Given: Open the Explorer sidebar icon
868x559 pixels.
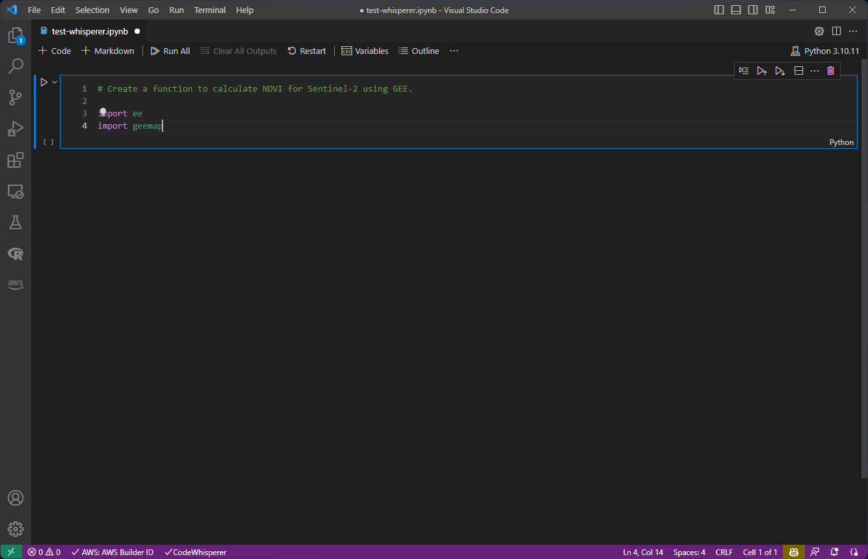Looking at the screenshot, I should click(x=16, y=36).
